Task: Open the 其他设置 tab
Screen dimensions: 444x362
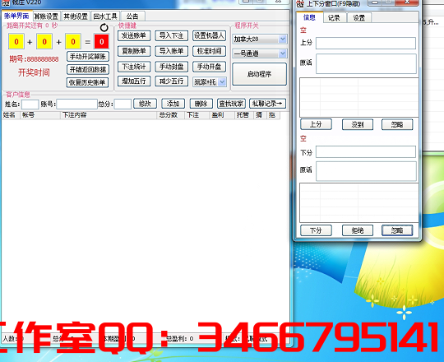Action: (76, 16)
